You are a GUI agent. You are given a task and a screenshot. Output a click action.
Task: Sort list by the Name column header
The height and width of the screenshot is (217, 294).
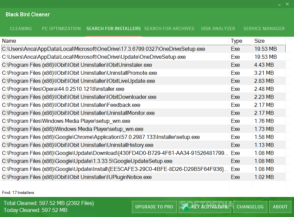click(x=115, y=41)
